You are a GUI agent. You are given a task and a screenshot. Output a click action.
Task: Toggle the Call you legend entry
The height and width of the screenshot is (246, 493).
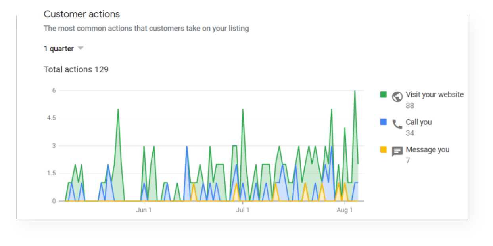418,122
